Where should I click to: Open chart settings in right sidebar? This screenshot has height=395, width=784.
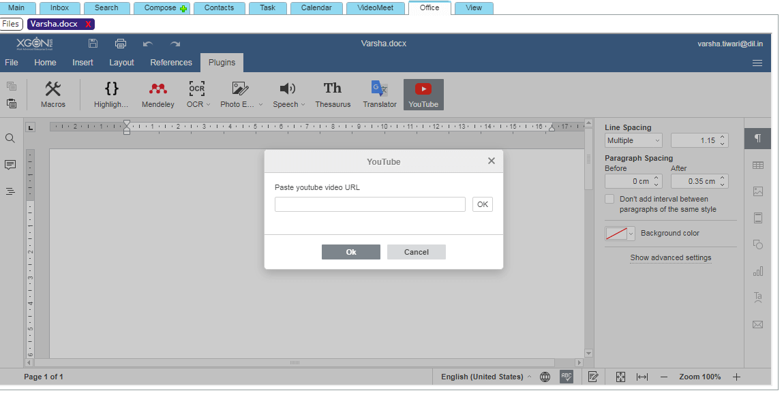coord(758,271)
